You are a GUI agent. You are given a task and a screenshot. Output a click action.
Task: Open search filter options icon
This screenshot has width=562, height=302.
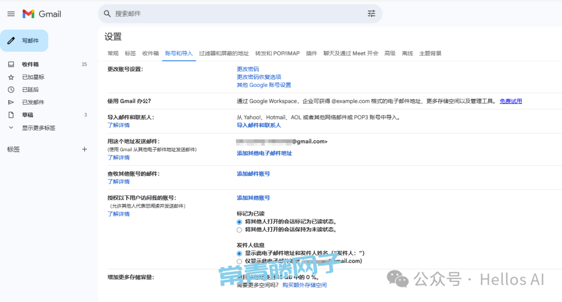click(x=371, y=14)
